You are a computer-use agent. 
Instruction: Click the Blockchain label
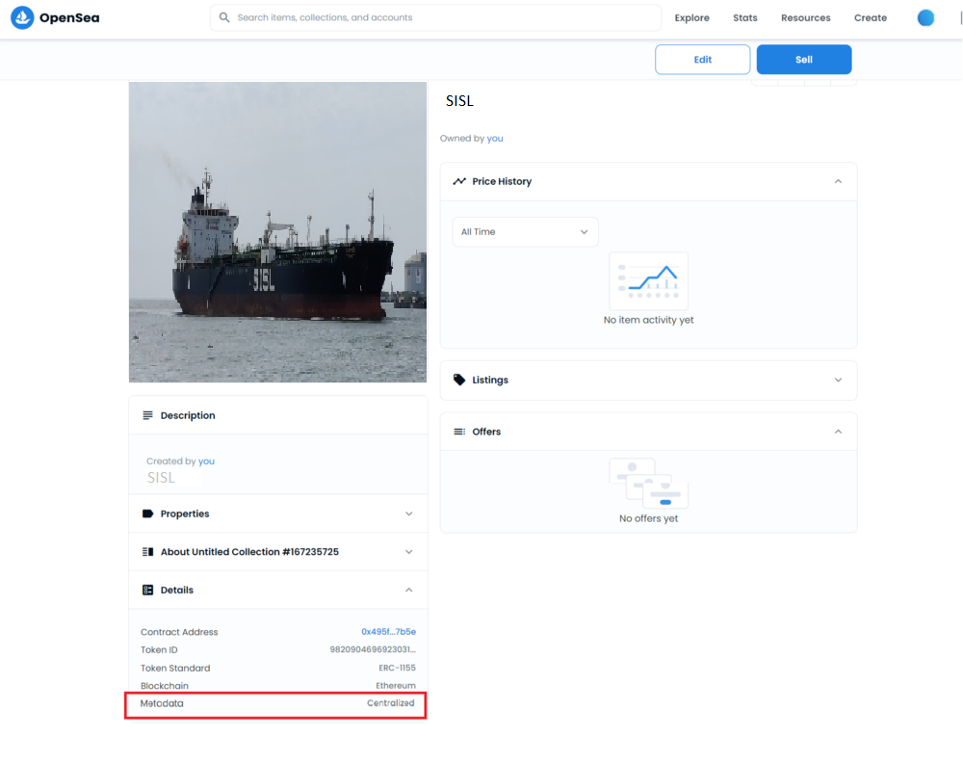[x=165, y=685]
